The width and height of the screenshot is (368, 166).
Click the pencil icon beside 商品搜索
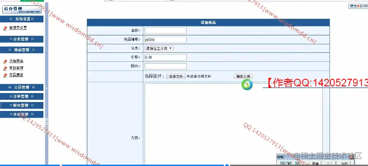pyautogui.click(x=5, y=75)
